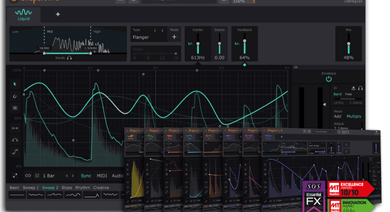Collapse the Envelope panel with double chevron
This screenshot has height=212, width=390.
[x=296, y=67]
